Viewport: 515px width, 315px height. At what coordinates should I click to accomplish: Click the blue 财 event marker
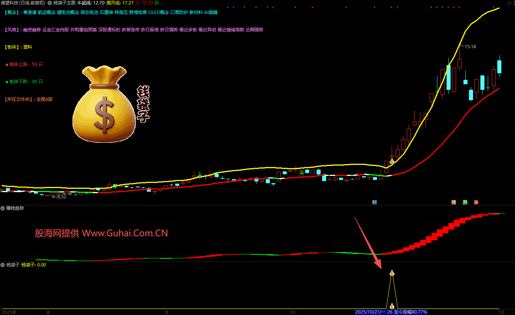[374, 202]
